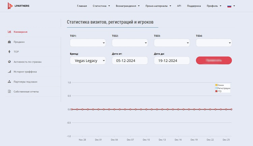Open the TID4 dropdown
This screenshot has height=146, width=253.
click(x=214, y=43)
